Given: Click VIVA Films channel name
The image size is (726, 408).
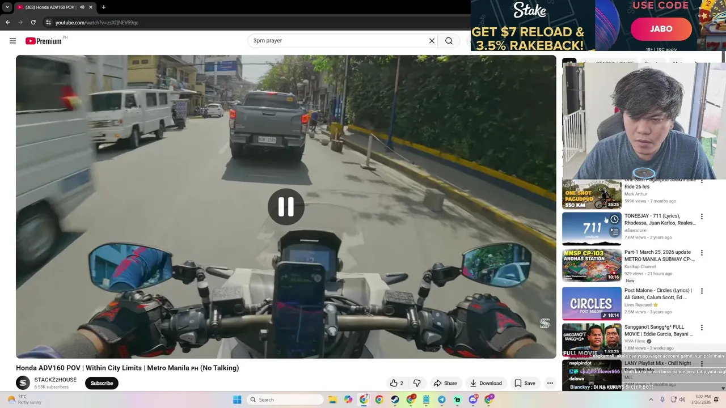Looking at the screenshot, I should tap(635, 341).
